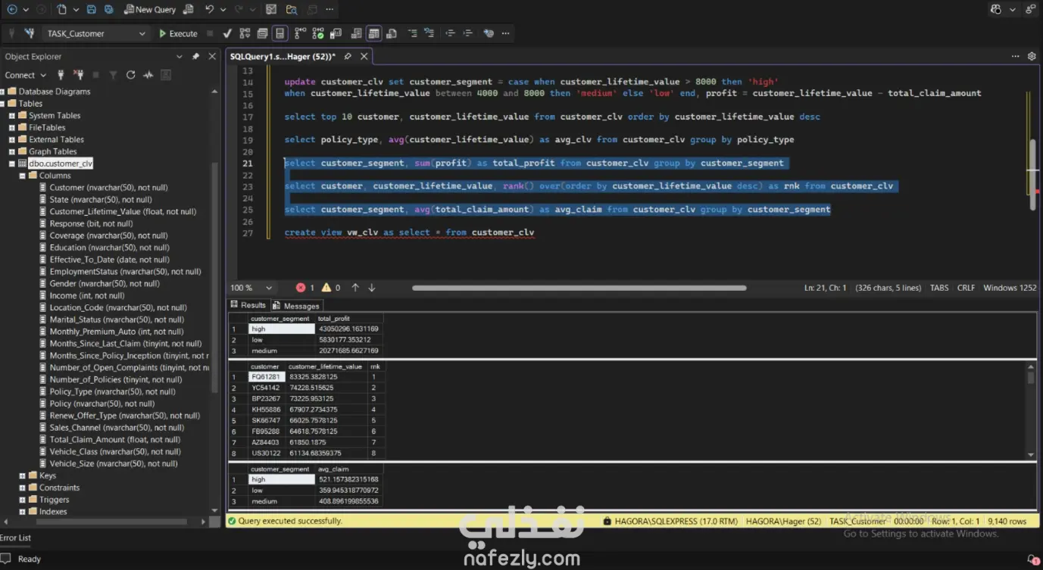Screen dimensions: 1043x570
Task: Open Activity Monitor from Object Explorer
Action: point(148,75)
